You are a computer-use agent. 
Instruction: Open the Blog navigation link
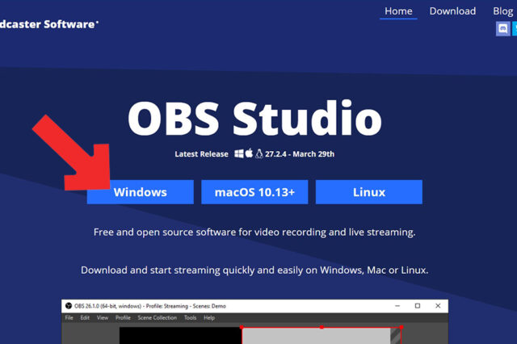tap(503, 11)
